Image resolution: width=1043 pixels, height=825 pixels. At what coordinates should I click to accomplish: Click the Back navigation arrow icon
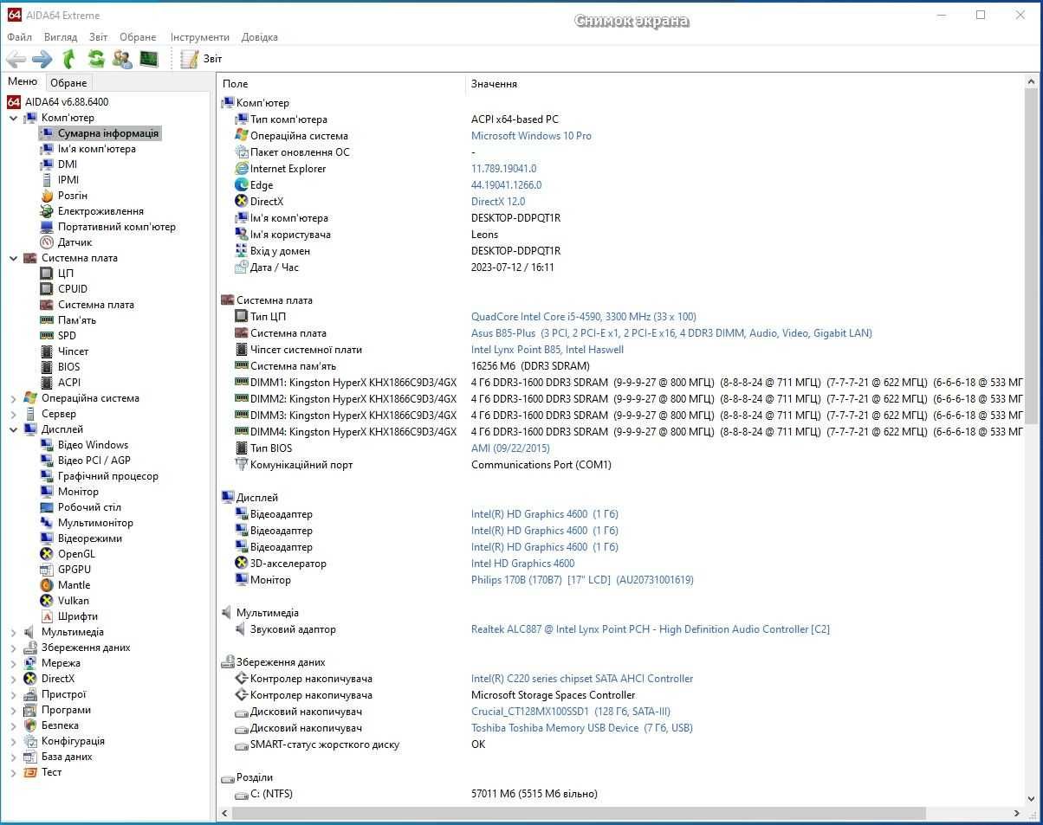click(16, 59)
